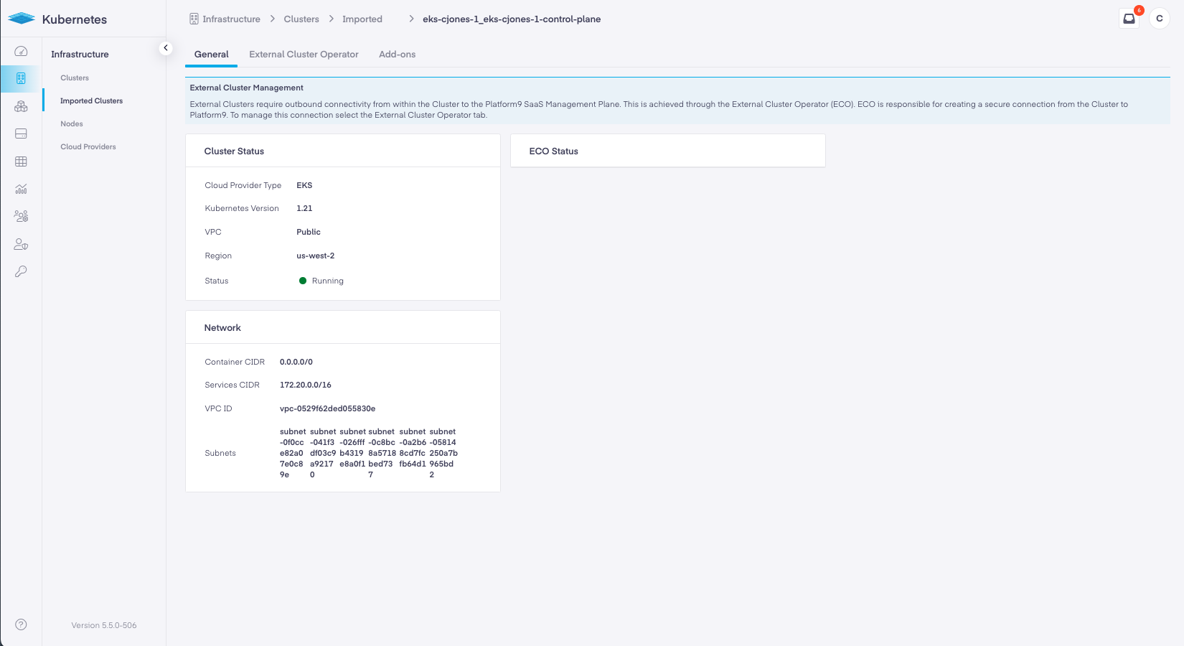The image size is (1184, 646).
Task: Collapse the Infrastructure side panel
Action: click(x=166, y=48)
